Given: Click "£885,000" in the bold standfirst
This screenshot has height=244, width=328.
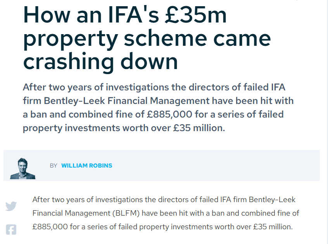Looking at the screenshot, I should click(x=169, y=114).
